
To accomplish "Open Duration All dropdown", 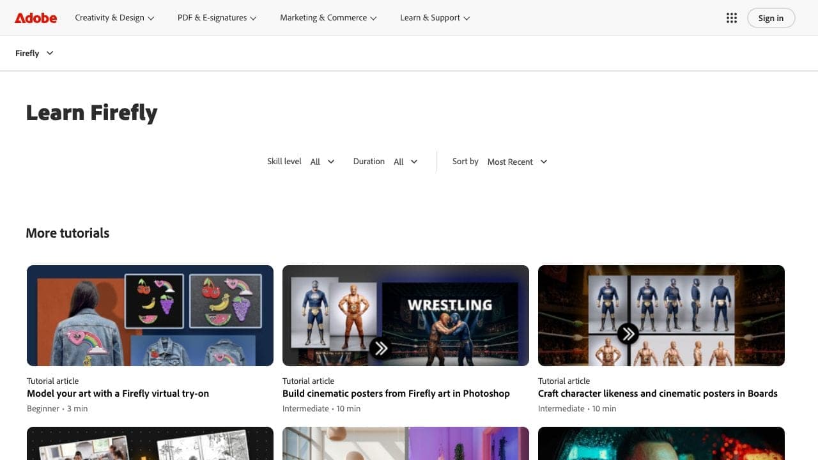I will (406, 162).
